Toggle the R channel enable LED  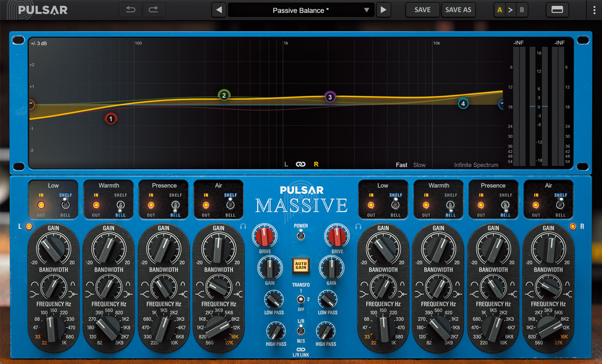573,227
